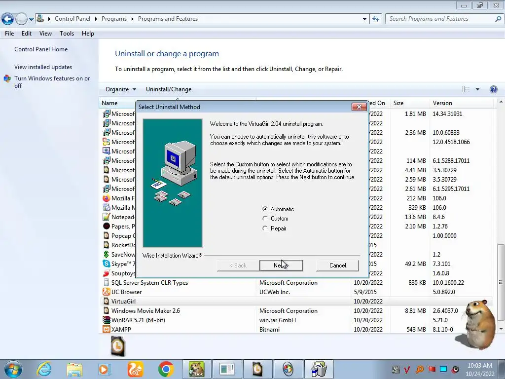This screenshot has width=505, height=379.
Task: Open the recent pages dropdown arrow
Action: [x=31, y=19]
